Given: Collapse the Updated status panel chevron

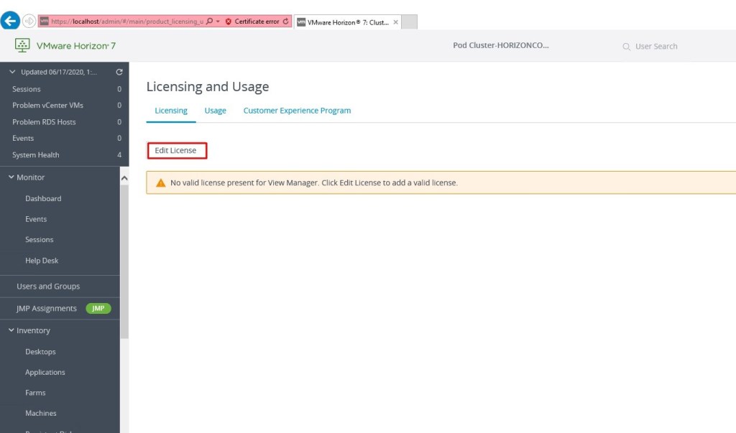Looking at the screenshot, I should 11,72.
